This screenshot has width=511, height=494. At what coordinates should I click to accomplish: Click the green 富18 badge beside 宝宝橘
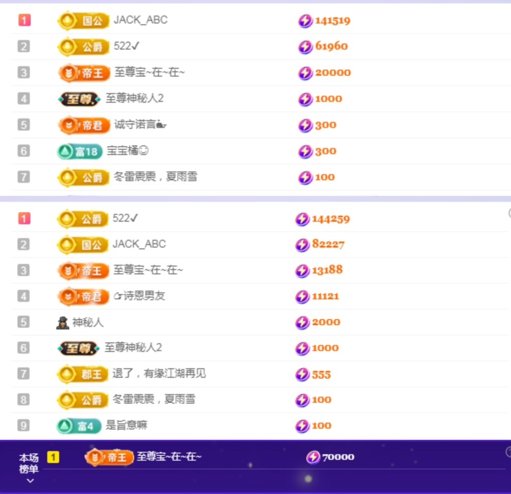point(80,151)
